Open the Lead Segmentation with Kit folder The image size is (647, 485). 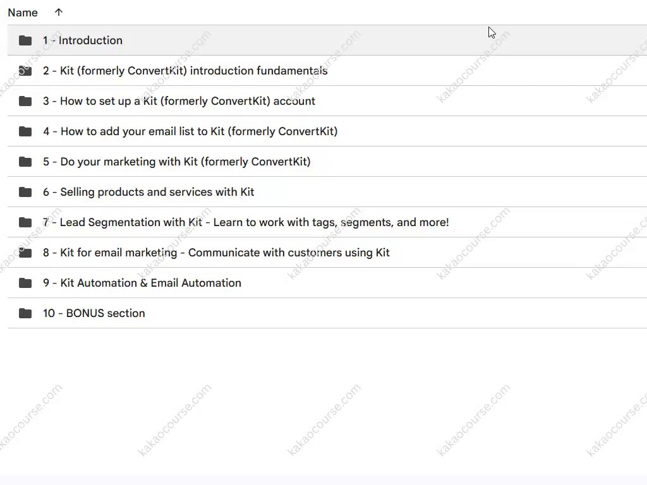click(246, 222)
